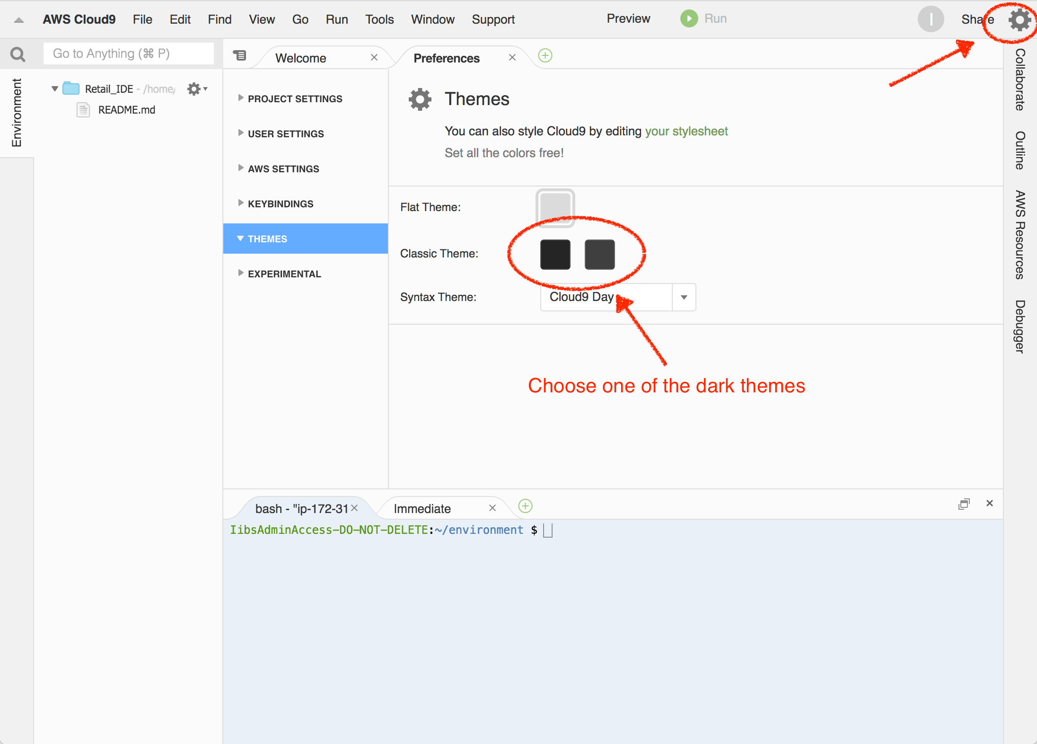Viewport: 1037px width, 744px height.
Task: Switch to the Welcome tab
Action: pyautogui.click(x=301, y=58)
